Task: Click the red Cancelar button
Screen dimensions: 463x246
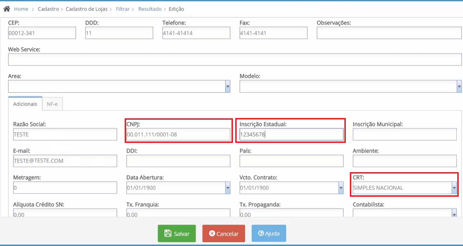Action: [x=224, y=233]
